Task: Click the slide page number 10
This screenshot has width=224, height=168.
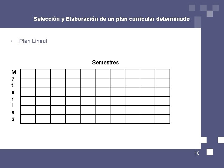Action: pyautogui.click(x=197, y=153)
